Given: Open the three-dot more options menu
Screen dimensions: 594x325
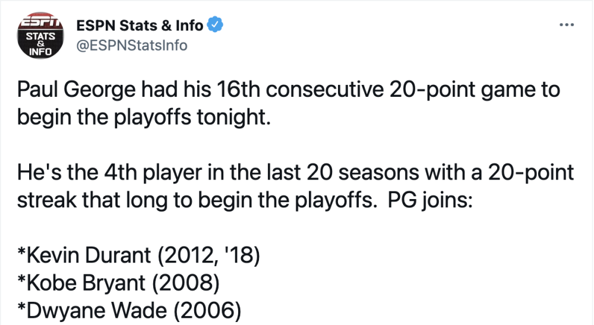Looking at the screenshot, I should 566,25.
